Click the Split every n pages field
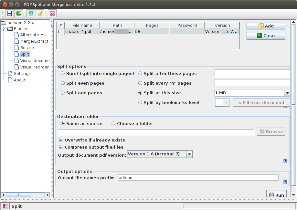The image size is (297, 210). point(252,83)
